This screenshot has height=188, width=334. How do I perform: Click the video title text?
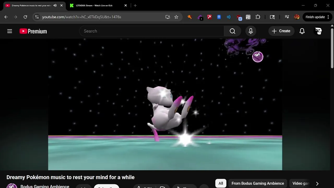pyautogui.click(x=70, y=177)
